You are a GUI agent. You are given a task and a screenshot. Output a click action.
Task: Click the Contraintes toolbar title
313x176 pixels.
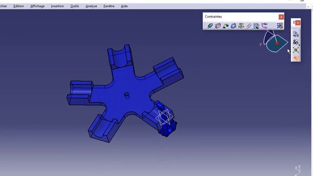213,17
